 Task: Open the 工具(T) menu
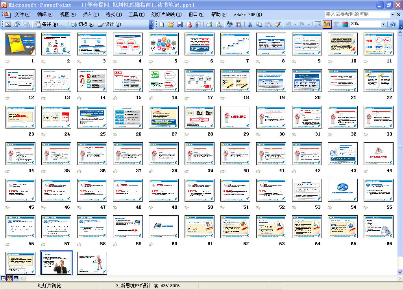tap(137, 15)
